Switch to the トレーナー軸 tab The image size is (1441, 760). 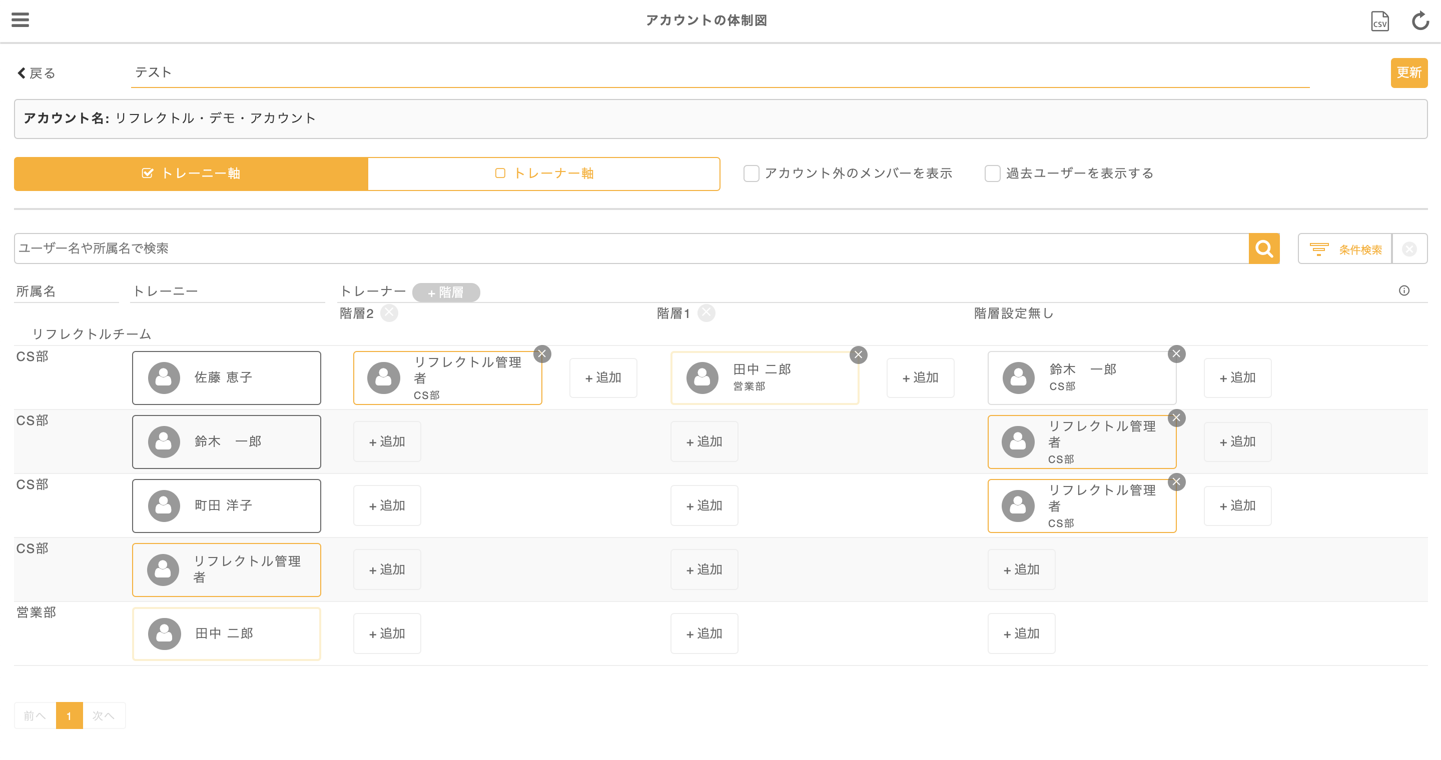click(x=544, y=174)
